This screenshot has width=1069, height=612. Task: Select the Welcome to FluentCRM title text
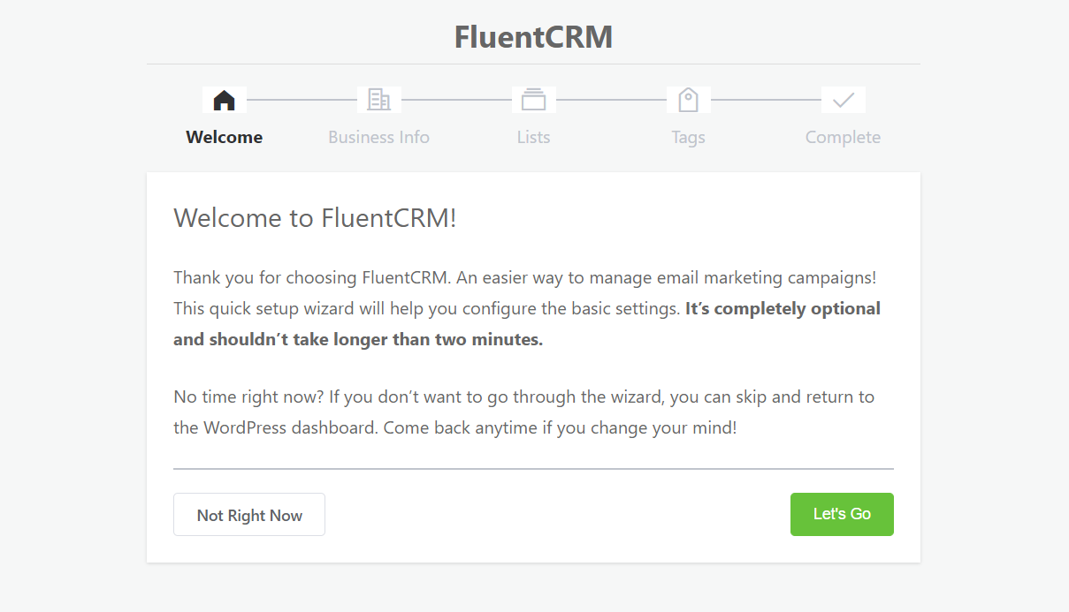pos(315,217)
